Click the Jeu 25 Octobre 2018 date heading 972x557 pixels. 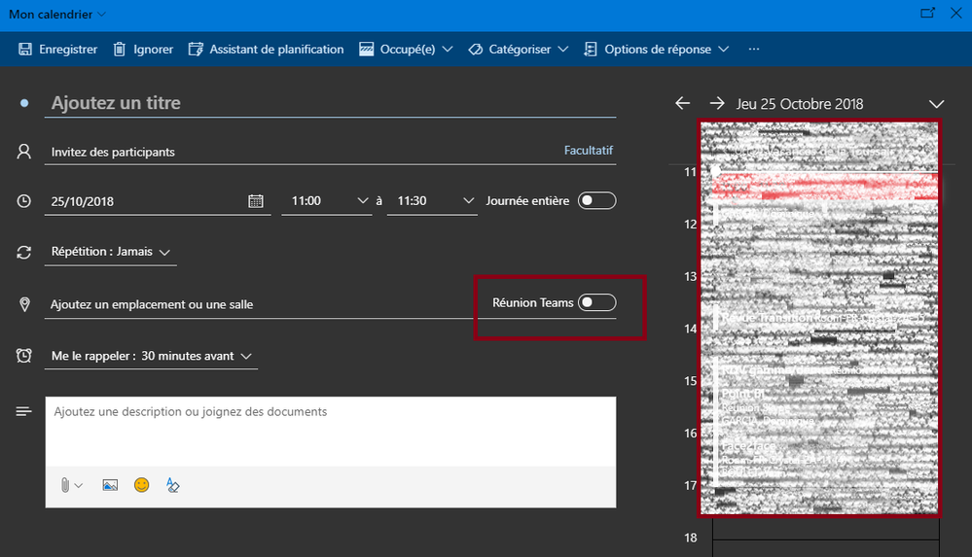click(800, 104)
